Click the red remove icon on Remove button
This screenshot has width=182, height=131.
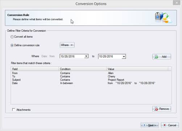click(156, 109)
